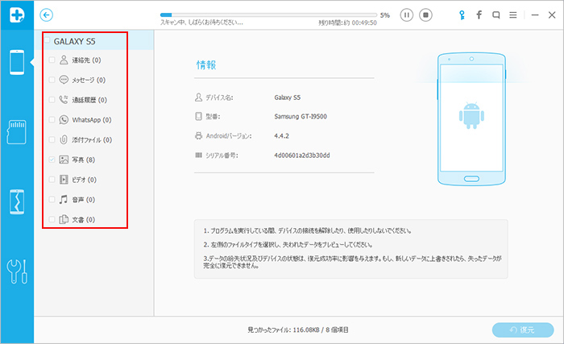Click the scan progress bar

point(268,15)
